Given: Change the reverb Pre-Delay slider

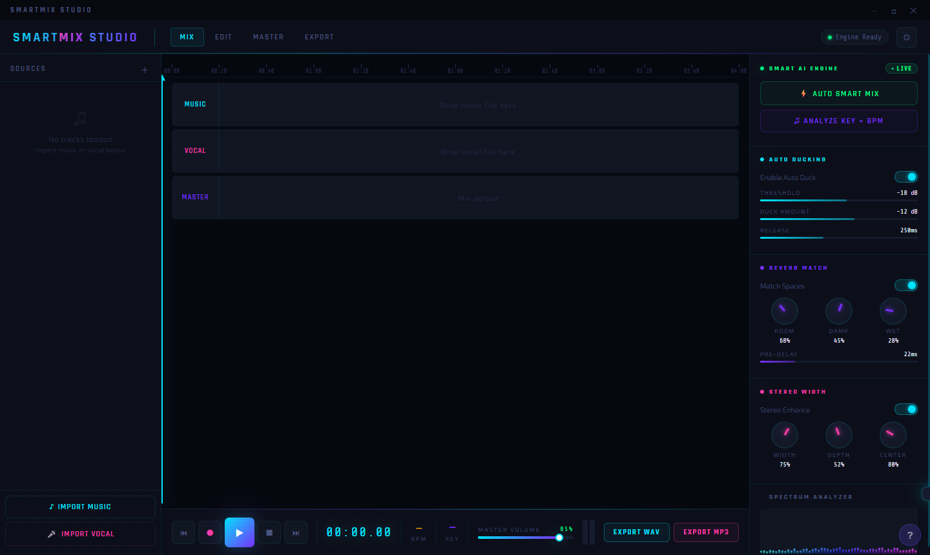Looking at the screenshot, I should (x=839, y=362).
